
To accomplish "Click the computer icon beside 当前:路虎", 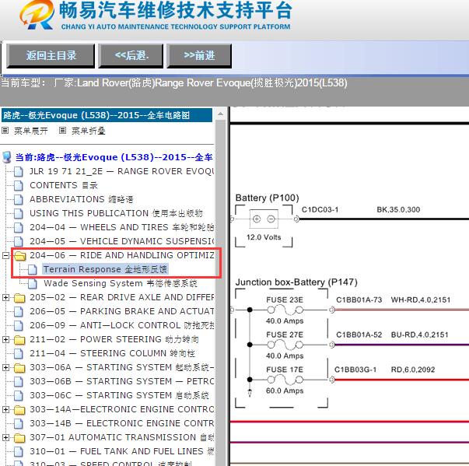I will click(6, 157).
